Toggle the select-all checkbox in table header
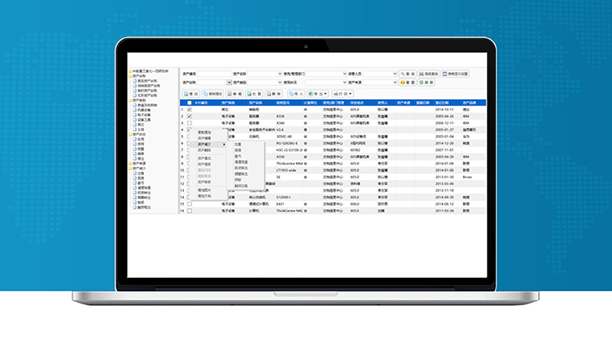Screen dimensions: 612x340 190,103
